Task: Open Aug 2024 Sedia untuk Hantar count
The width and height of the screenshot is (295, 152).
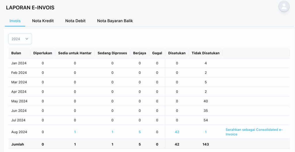Action: point(75,132)
